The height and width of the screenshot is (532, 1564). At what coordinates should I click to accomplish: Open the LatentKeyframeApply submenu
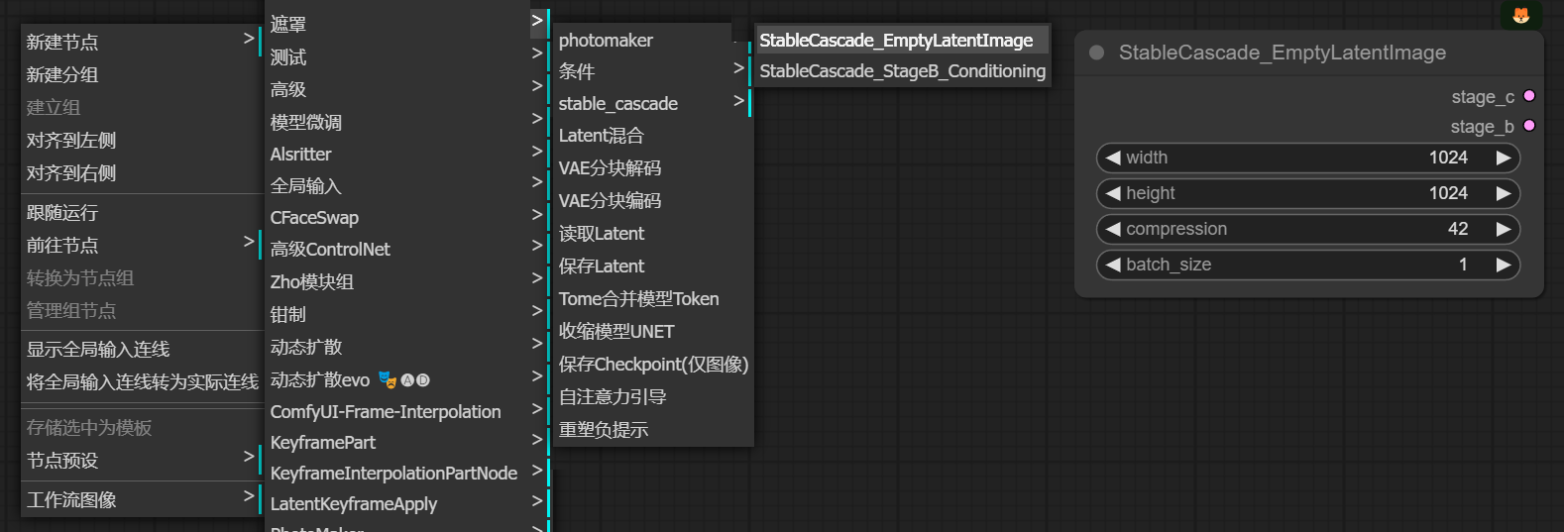pyautogui.click(x=407, y=503)
